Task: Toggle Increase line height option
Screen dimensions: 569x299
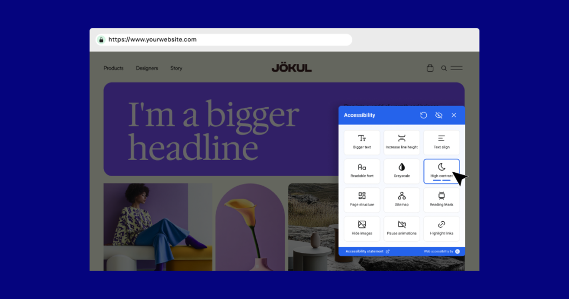Action: pyautogui.click(x=402, y=142)
